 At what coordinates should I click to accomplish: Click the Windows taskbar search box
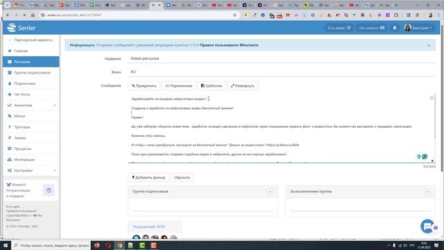pos(51,245)
